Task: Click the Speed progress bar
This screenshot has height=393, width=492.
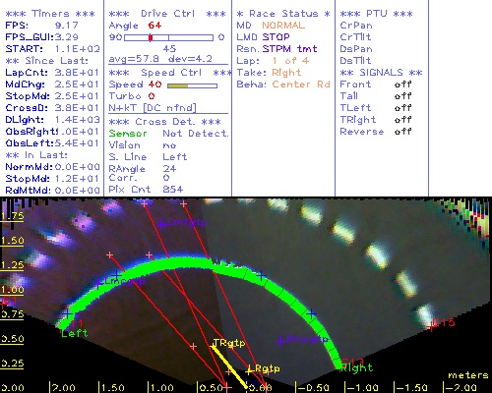Action: [x=192, y=85]
